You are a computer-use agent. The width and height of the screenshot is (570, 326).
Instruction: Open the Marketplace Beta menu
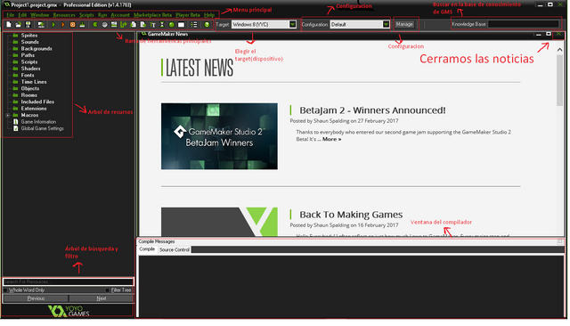point(152,15)
